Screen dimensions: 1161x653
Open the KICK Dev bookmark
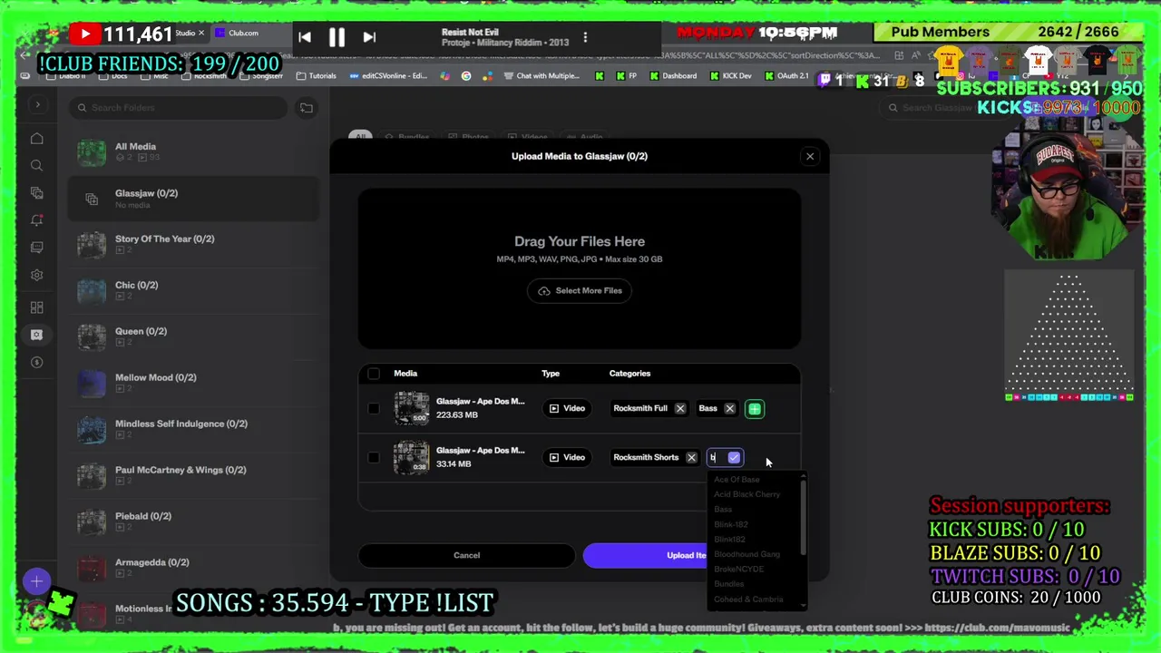tap(730, 76)
